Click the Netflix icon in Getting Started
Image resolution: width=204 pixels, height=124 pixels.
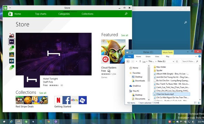pyautogui.click(x=59, y=100)
